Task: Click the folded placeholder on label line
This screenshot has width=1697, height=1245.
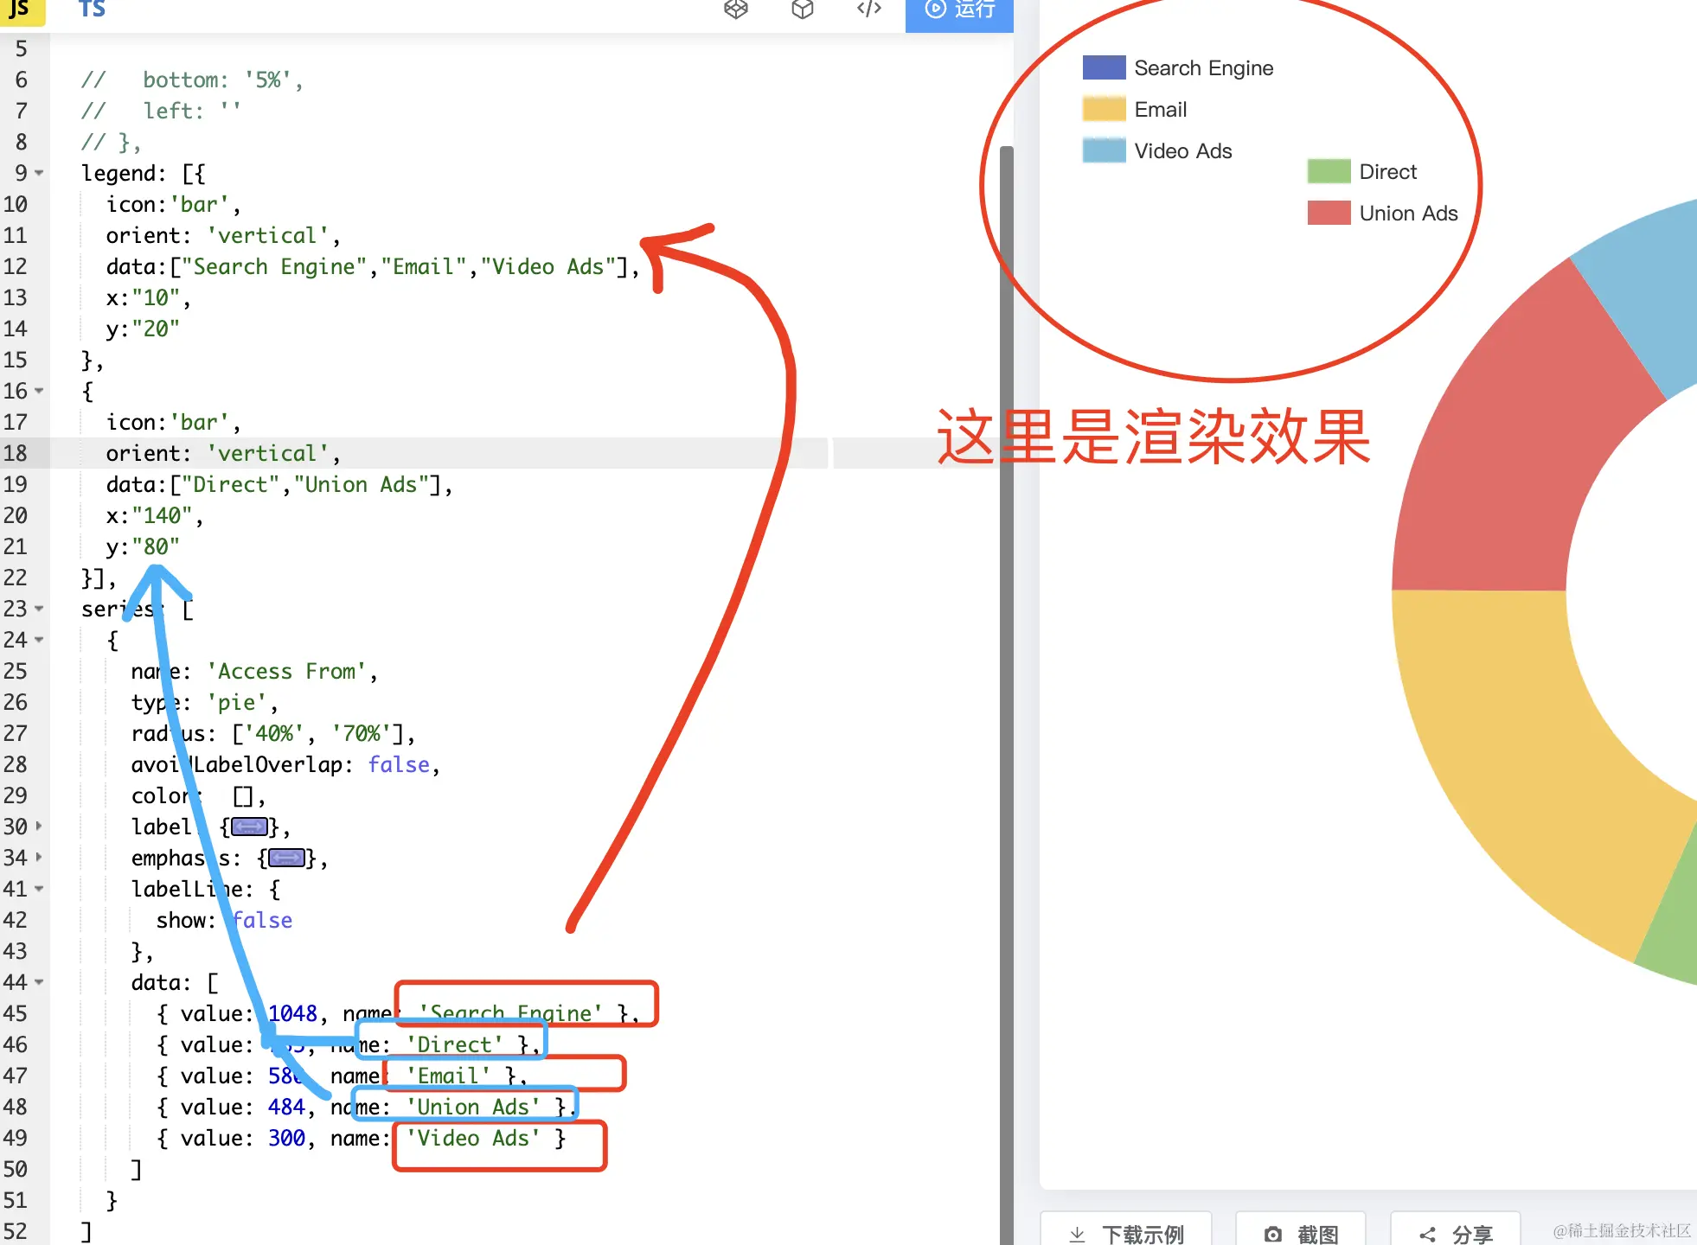Action: point(249,827)
